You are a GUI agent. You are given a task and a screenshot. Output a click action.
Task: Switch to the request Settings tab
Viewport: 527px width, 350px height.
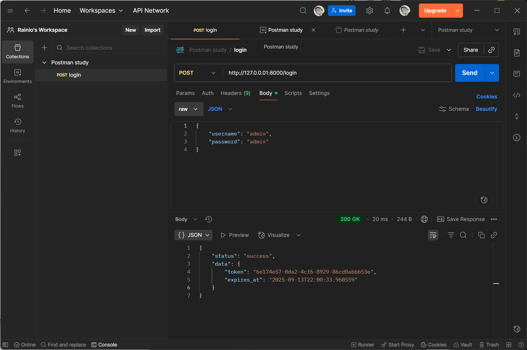[x=319, y=93]
